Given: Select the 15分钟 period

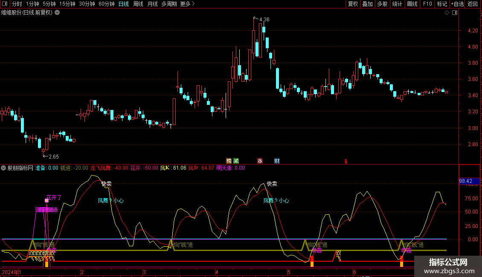Looking at the screenshot, I should click(x=67, y=4).
